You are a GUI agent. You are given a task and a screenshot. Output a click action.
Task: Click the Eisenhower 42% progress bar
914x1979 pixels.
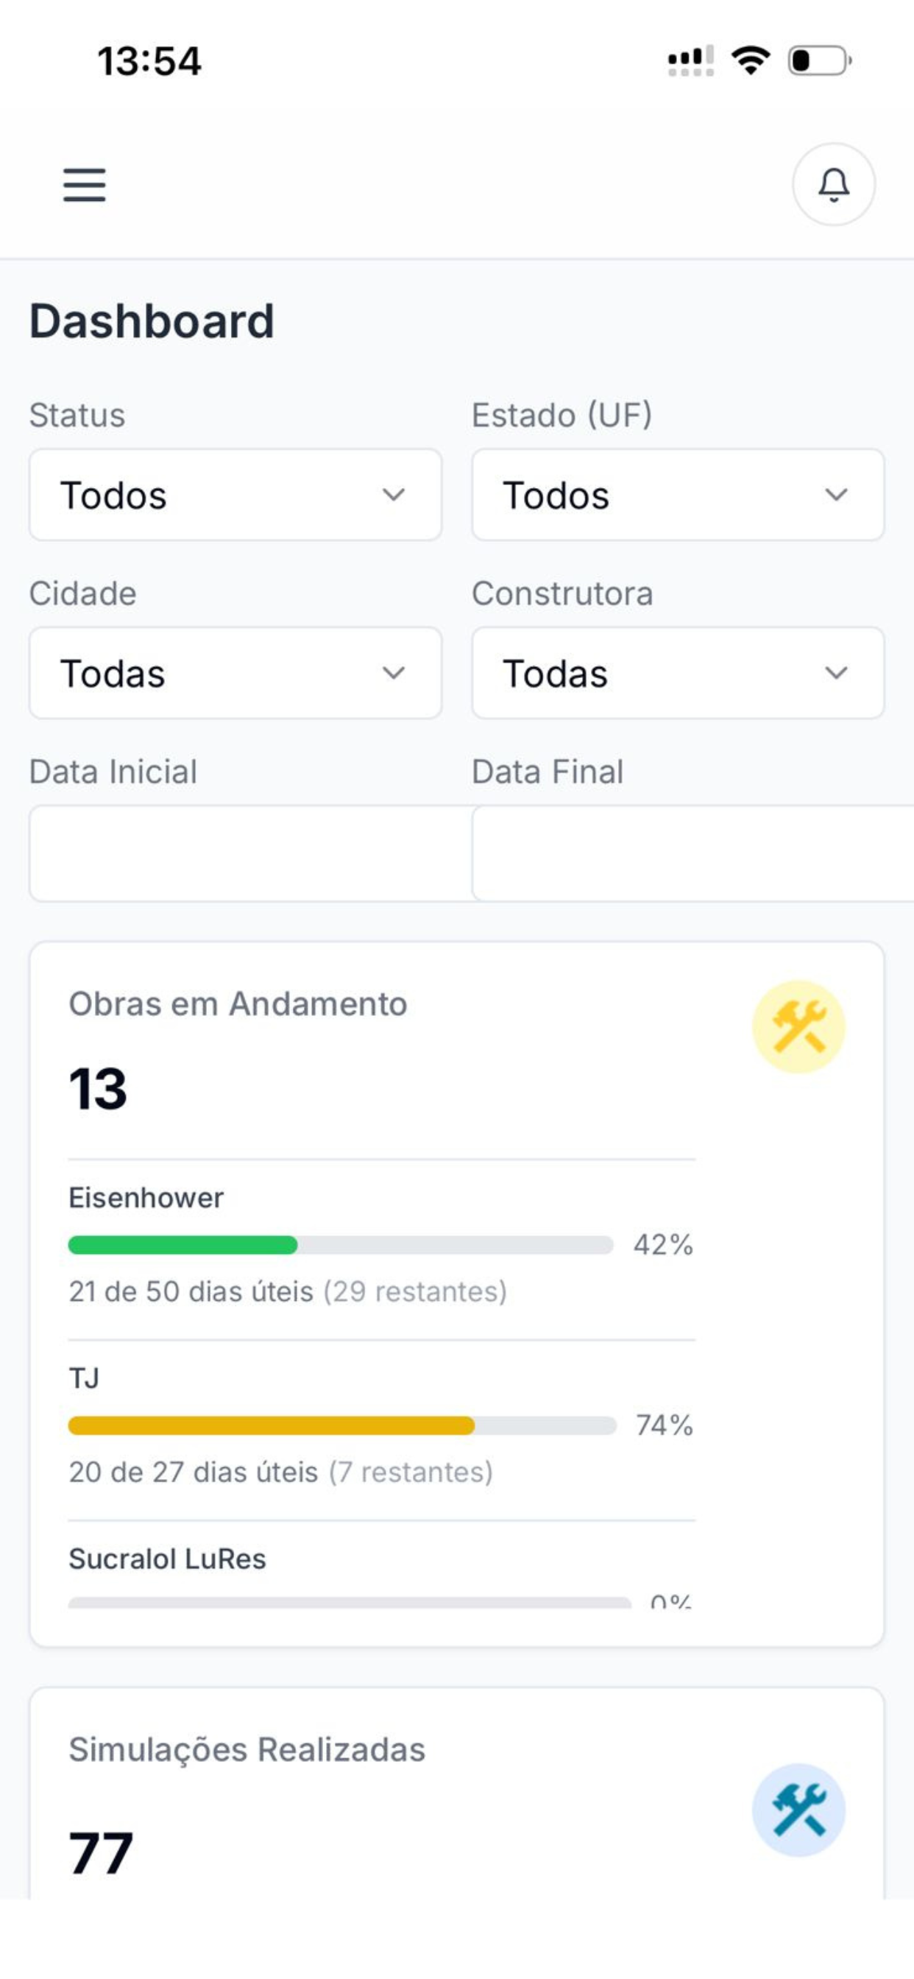coord(340,1244)
